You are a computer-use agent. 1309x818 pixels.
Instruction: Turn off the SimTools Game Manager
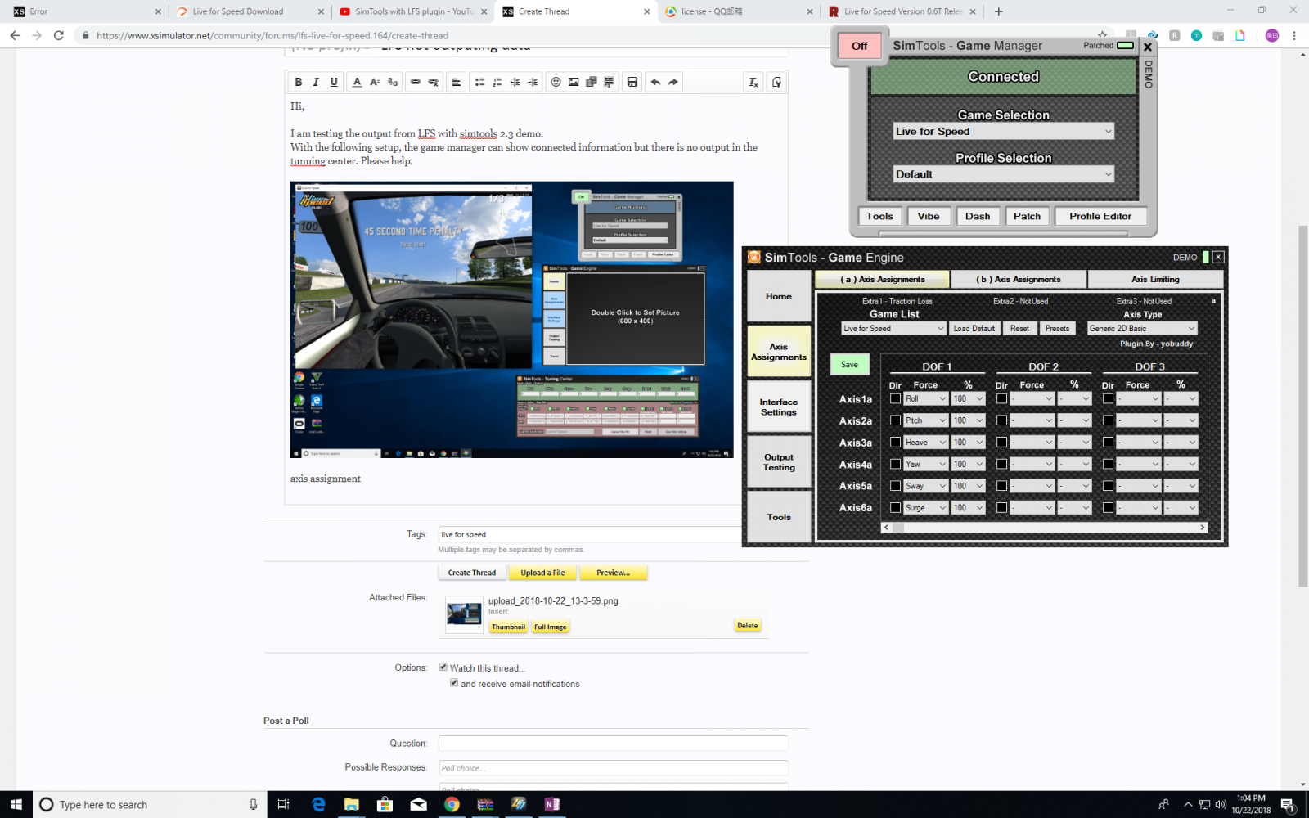pos(859,46)
